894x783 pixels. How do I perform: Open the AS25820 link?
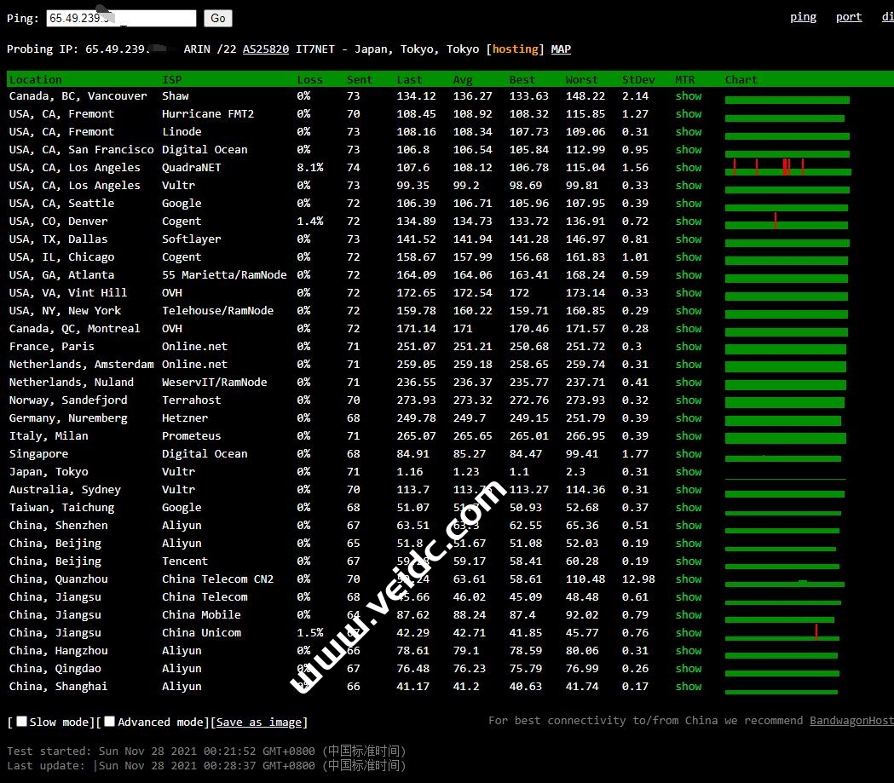click(266, 49)
